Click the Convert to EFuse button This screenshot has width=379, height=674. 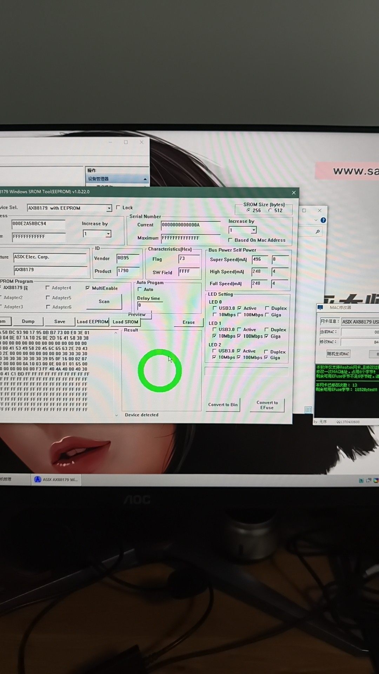267,405
